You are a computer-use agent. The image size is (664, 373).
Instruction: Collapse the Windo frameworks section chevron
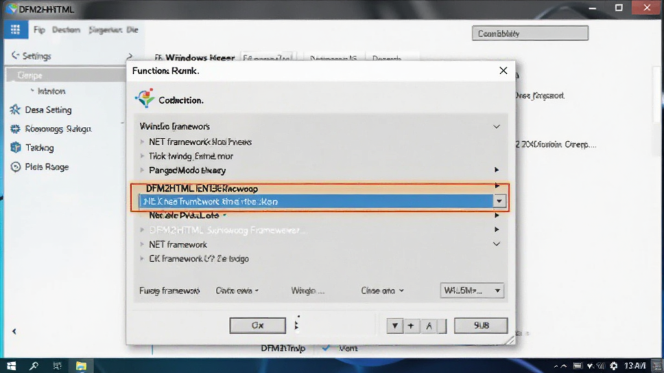[x=496, y=126]
